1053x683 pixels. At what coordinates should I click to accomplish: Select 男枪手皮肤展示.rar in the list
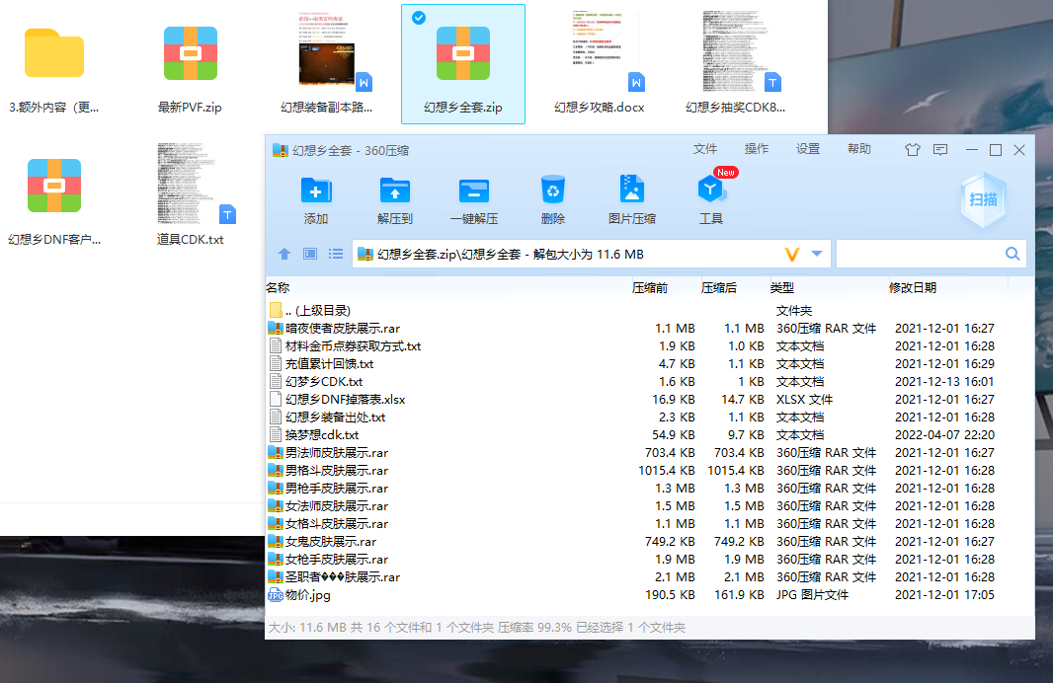(649, 489)
